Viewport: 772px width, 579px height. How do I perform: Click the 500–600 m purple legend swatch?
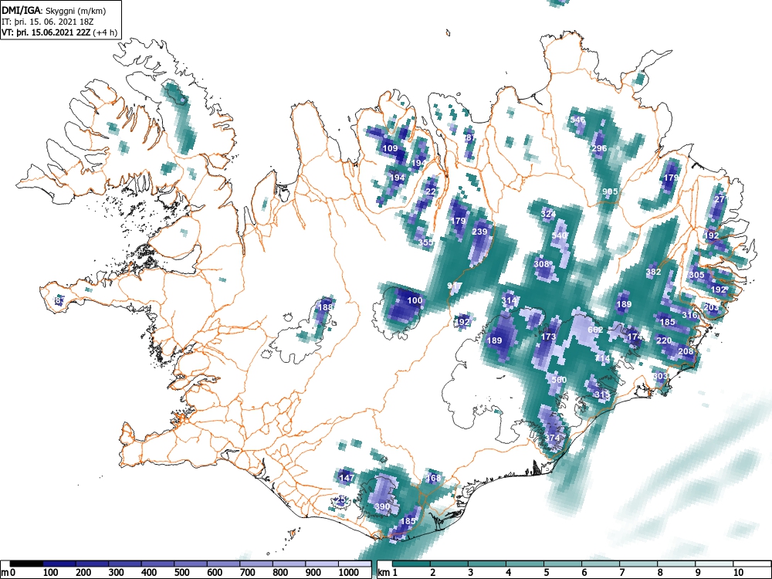(191, 564)
